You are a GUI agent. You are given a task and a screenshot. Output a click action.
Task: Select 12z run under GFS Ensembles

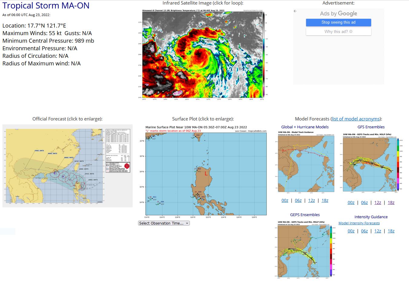pos(378,203)
